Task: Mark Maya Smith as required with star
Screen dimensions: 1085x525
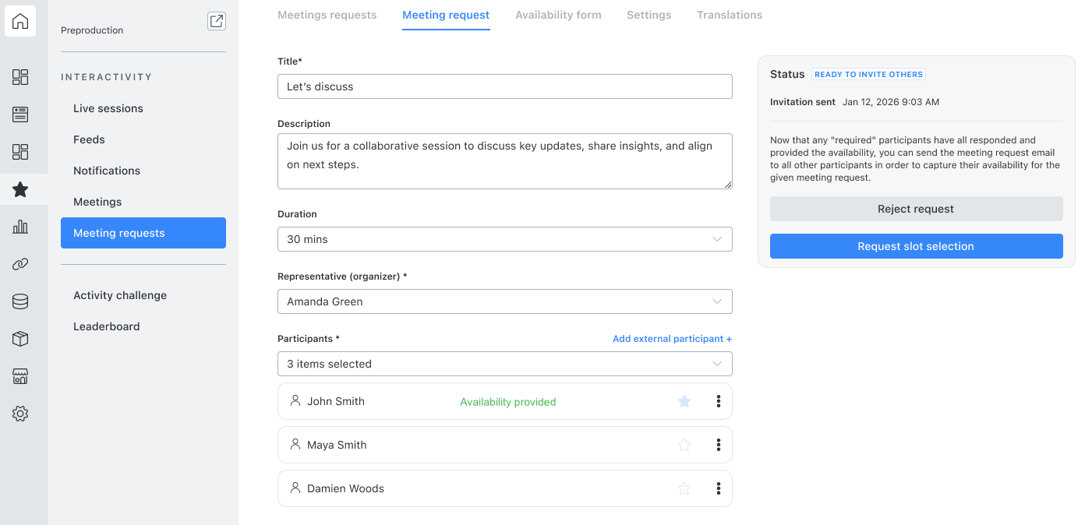Action: [684, 445]
